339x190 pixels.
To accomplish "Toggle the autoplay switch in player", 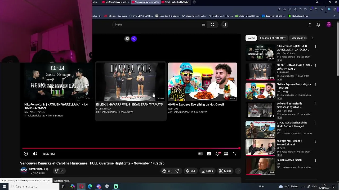I will (x=200, y=154).
